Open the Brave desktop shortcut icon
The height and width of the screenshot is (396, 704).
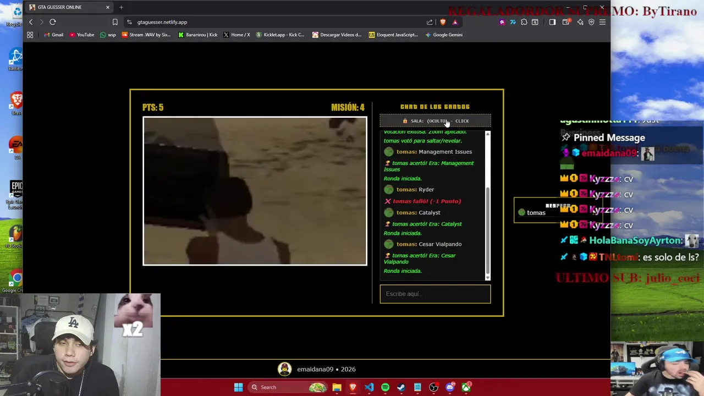(16, 102)
